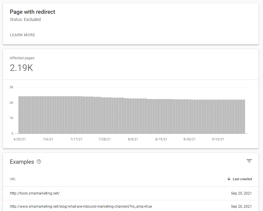Click the Page with redirect heading

coord(32,12)
